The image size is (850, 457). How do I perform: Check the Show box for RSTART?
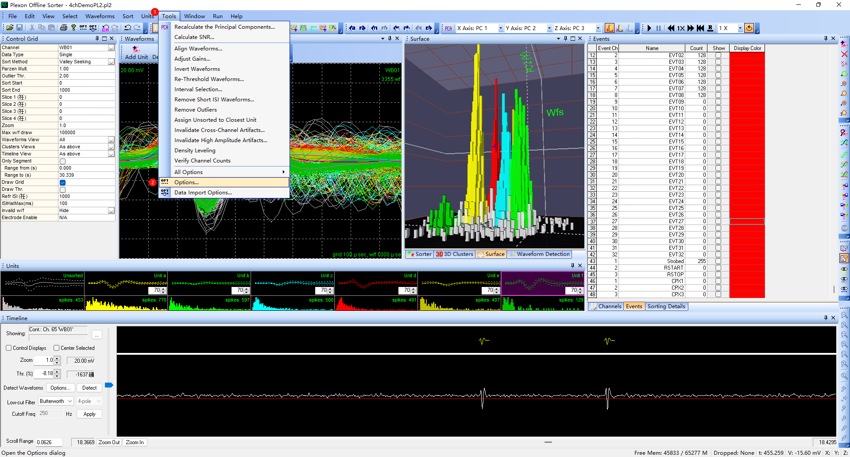point(718,268)
